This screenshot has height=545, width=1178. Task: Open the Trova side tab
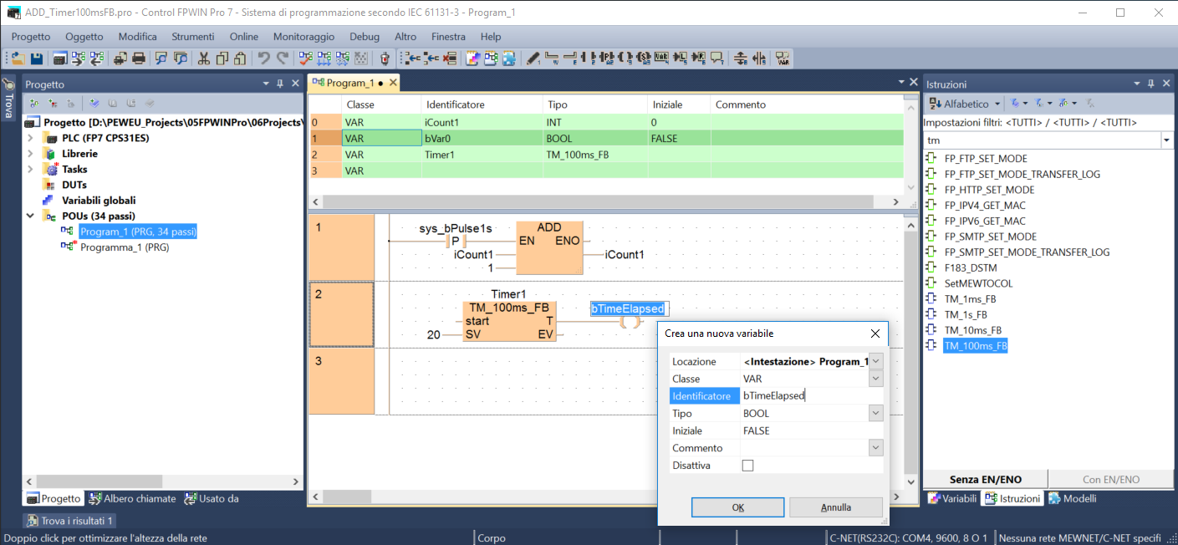pos(8,99)
